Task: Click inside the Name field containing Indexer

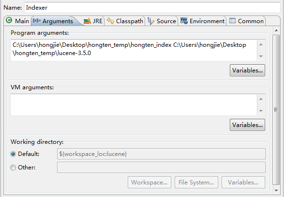Action: [152, 8]
